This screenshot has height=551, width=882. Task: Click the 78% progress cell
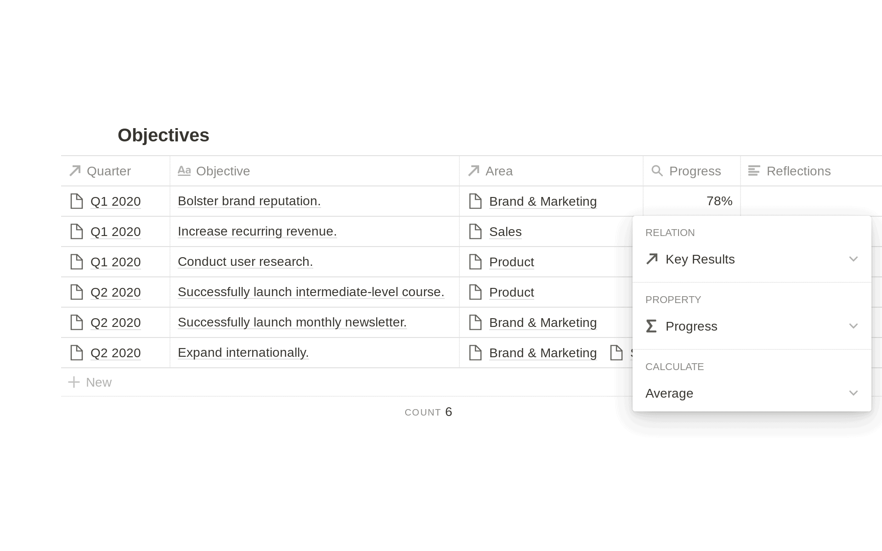[718, 201]
